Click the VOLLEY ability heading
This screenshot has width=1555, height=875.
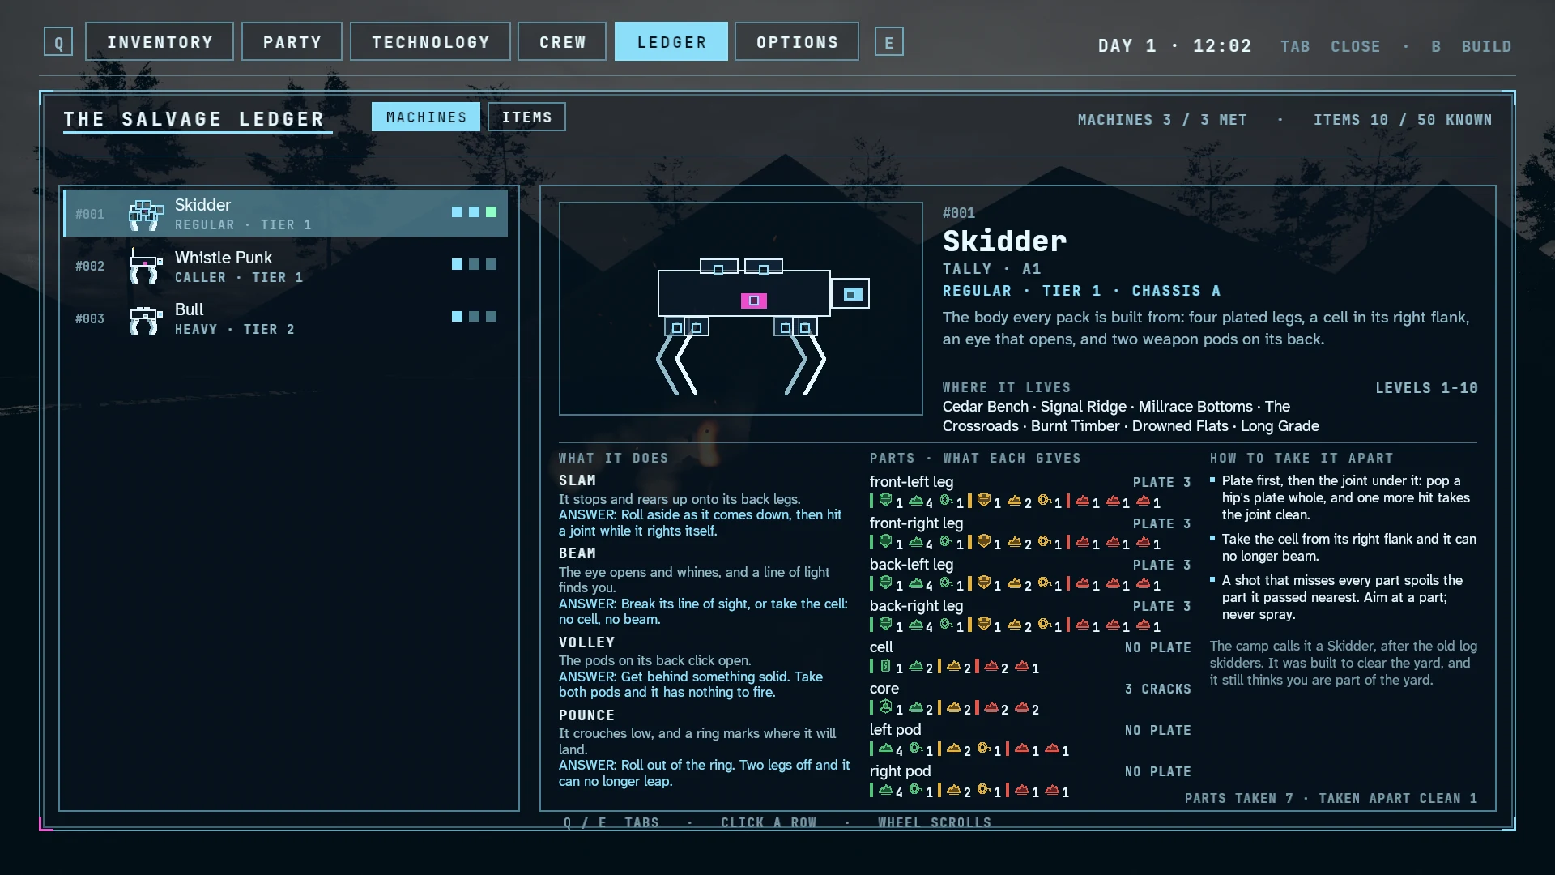tap(586, 642)
